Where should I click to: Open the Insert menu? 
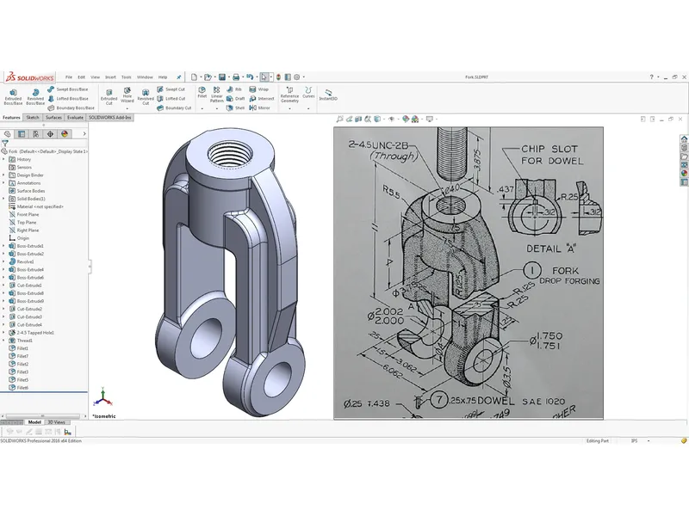coord(110,77)
